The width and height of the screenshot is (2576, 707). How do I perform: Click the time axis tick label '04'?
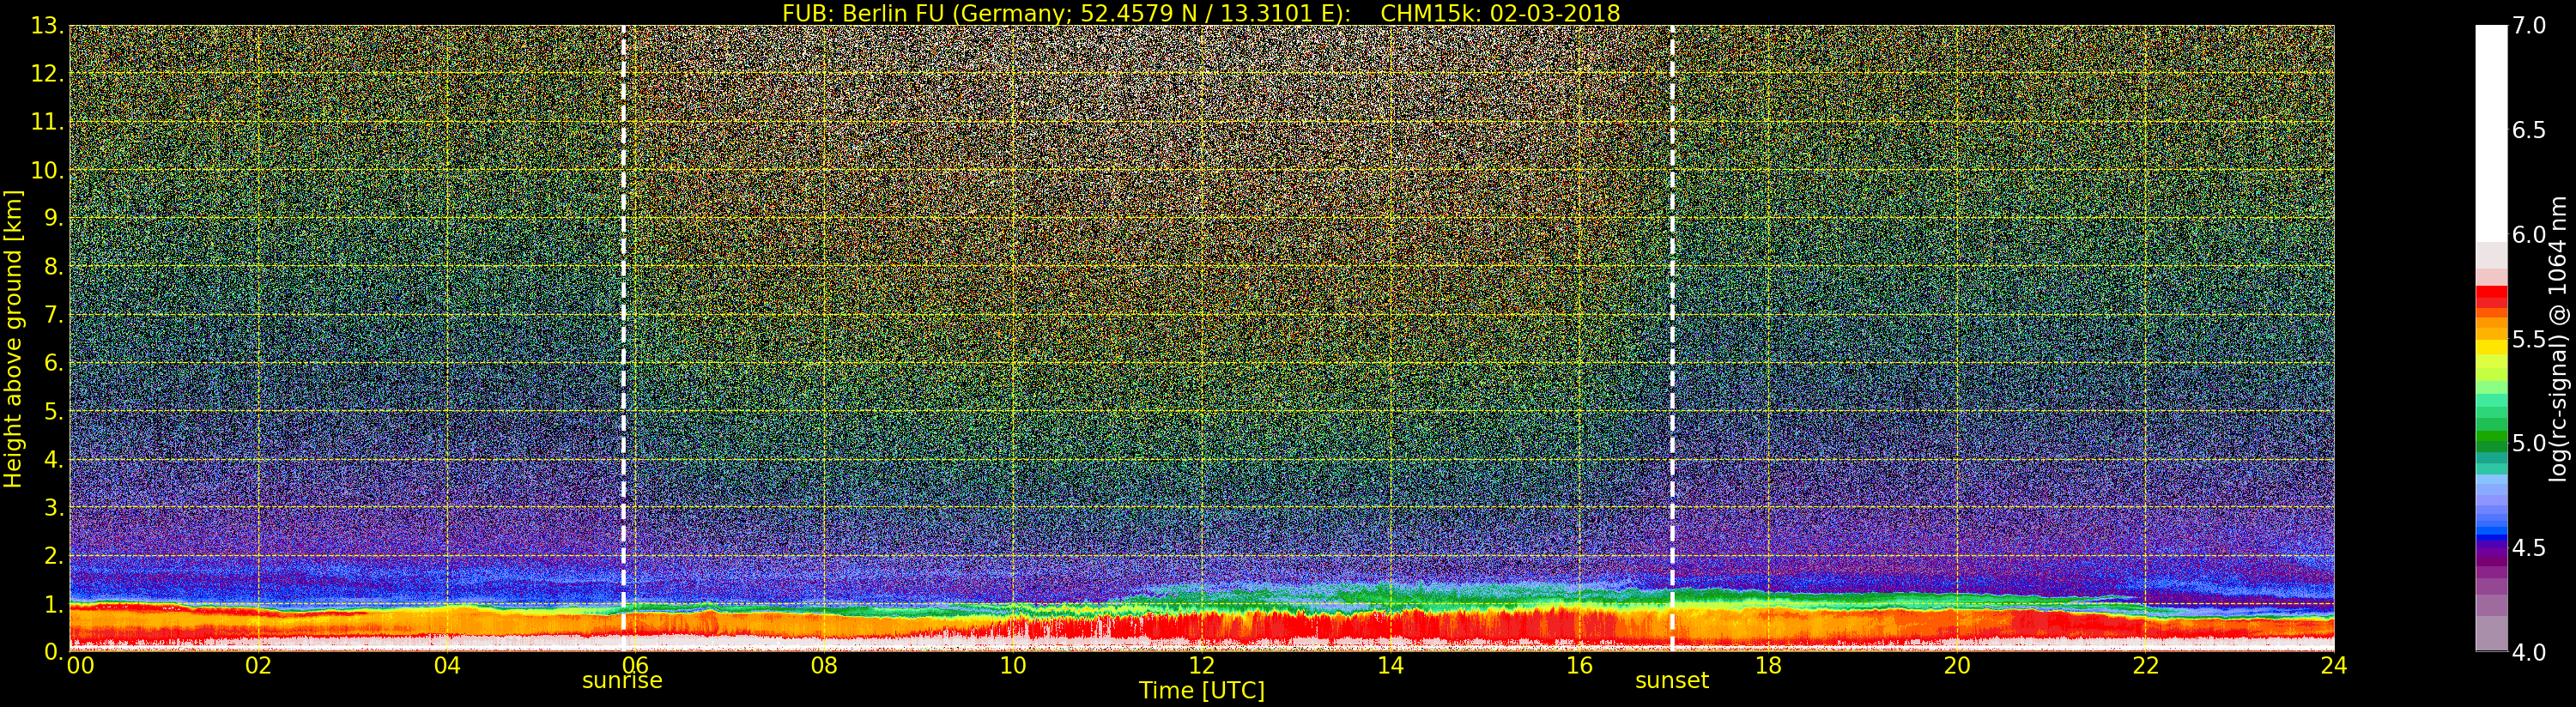447,666
